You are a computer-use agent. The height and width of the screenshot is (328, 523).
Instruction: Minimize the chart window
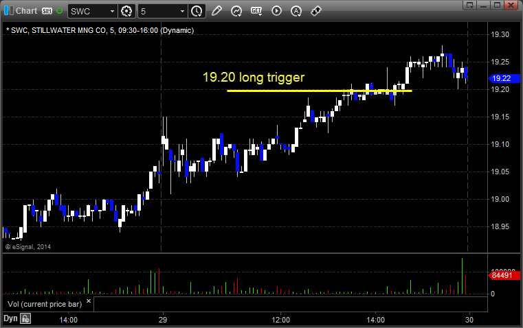[x=484, y=5]
